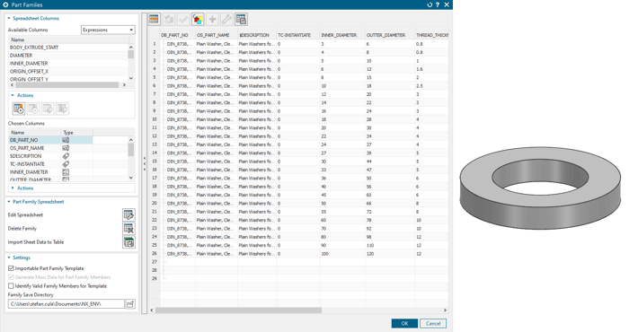This screenshot has height=332, width=629.
Task: Click the fourth grayed column action icon under Actions
Action: 62,109
